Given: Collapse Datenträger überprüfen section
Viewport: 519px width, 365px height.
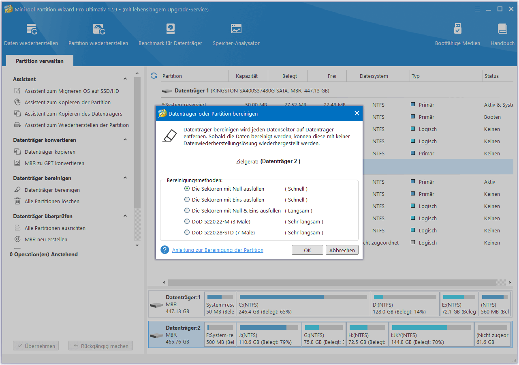Looking at the screenshot, I should pyautogui.click(x=125, y=216).
